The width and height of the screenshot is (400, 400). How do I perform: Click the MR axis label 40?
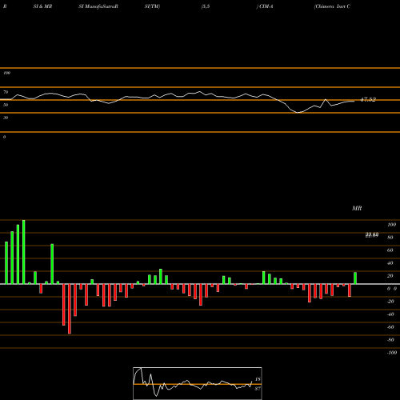(390, 263)
